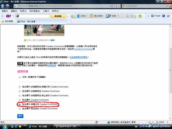Click the blue Snagit window icon
Viewport: 172px width, 129px height.
163,16
